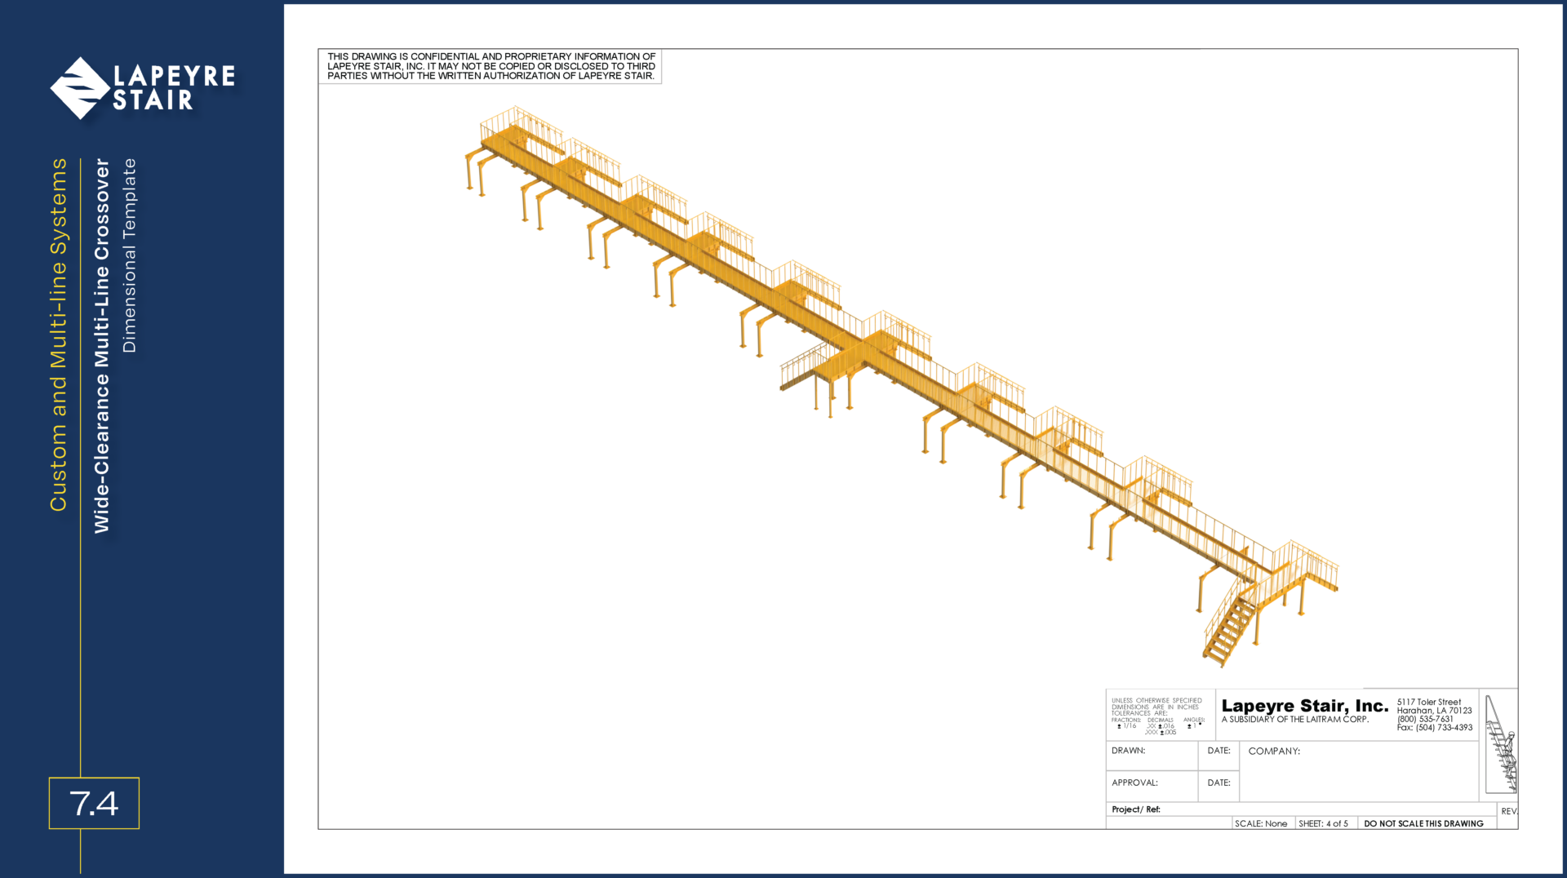Select the Wide-Clearance Multi-Line Crossover title
The height and width of the screenshot is (878, 1567).
[x=101, y=346]
